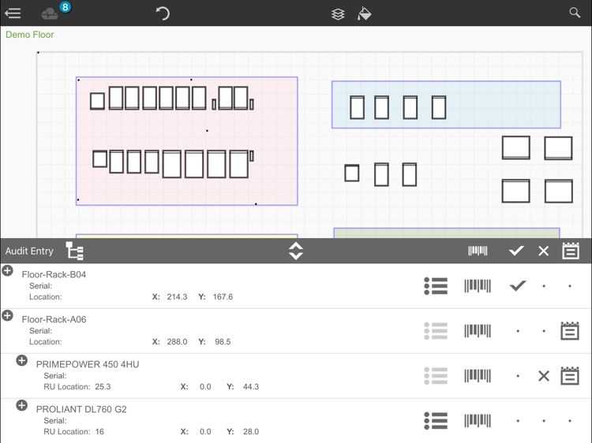
Task: Open the details list icon for Floor-Rack-B04
Action: click(436, 286)
